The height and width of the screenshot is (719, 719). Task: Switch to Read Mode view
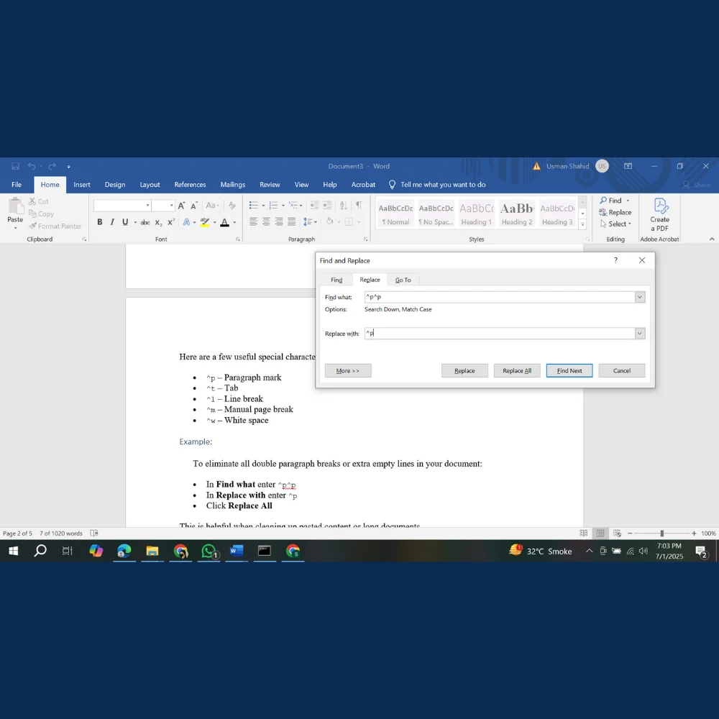[583, 533]
